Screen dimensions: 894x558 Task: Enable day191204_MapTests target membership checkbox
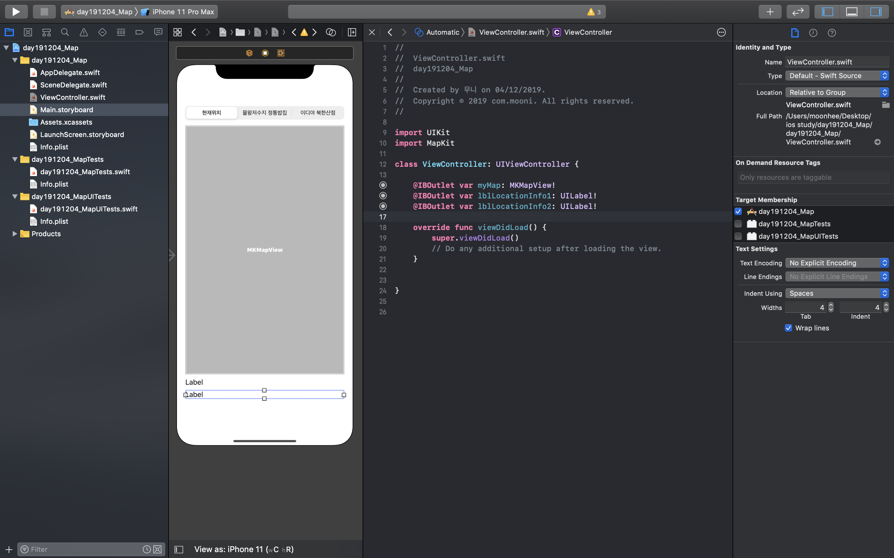point(738,224)
